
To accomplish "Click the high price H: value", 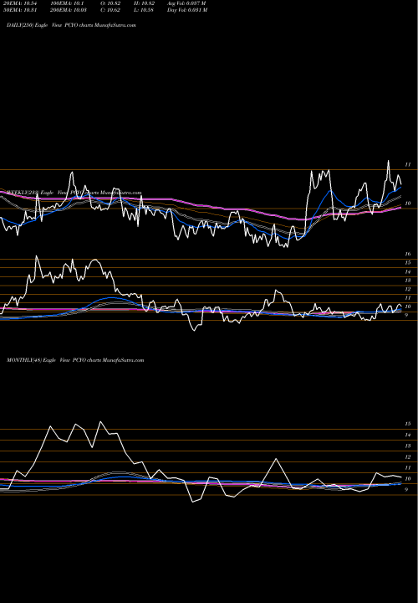I will [x=144, y=3].
